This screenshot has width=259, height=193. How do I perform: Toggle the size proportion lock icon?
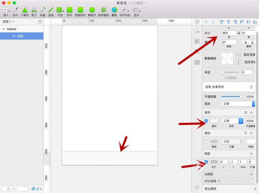click(239, 33)
